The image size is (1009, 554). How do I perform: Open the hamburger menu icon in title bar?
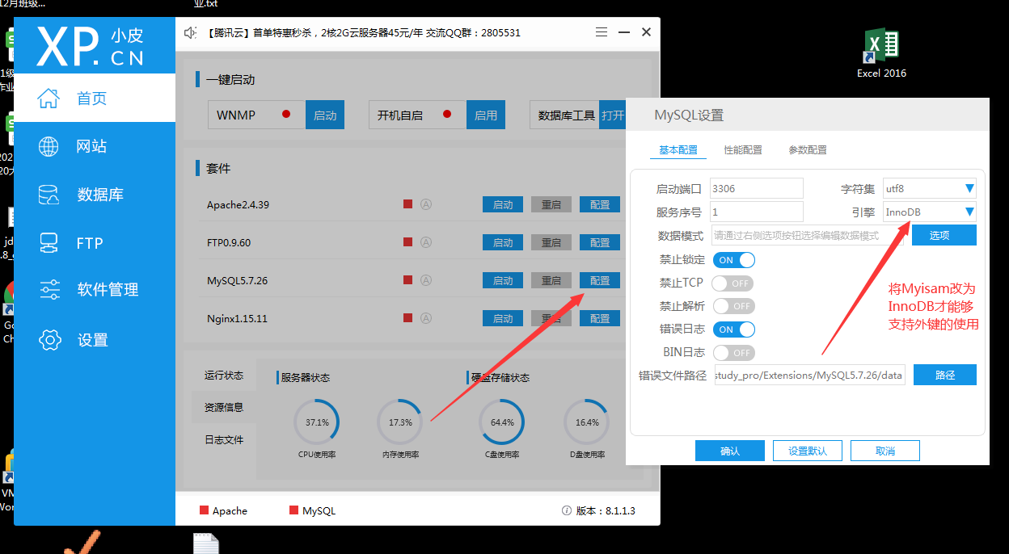pyautogui.click(x=601, y=32)
